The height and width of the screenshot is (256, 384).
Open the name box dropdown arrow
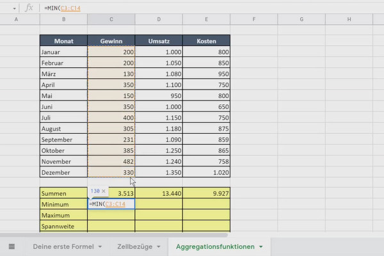point(14,8)
